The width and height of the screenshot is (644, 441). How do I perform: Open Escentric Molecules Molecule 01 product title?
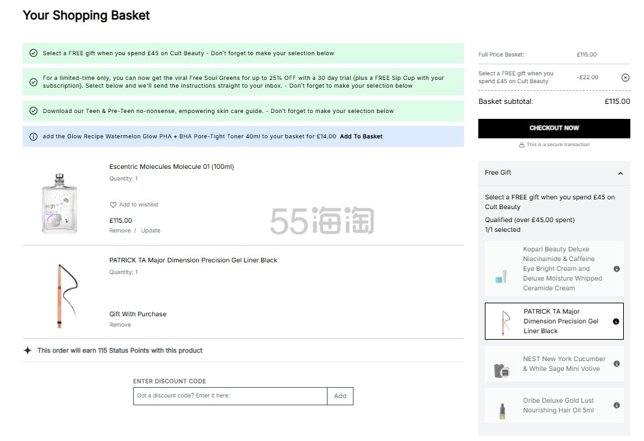pos(172,167)
